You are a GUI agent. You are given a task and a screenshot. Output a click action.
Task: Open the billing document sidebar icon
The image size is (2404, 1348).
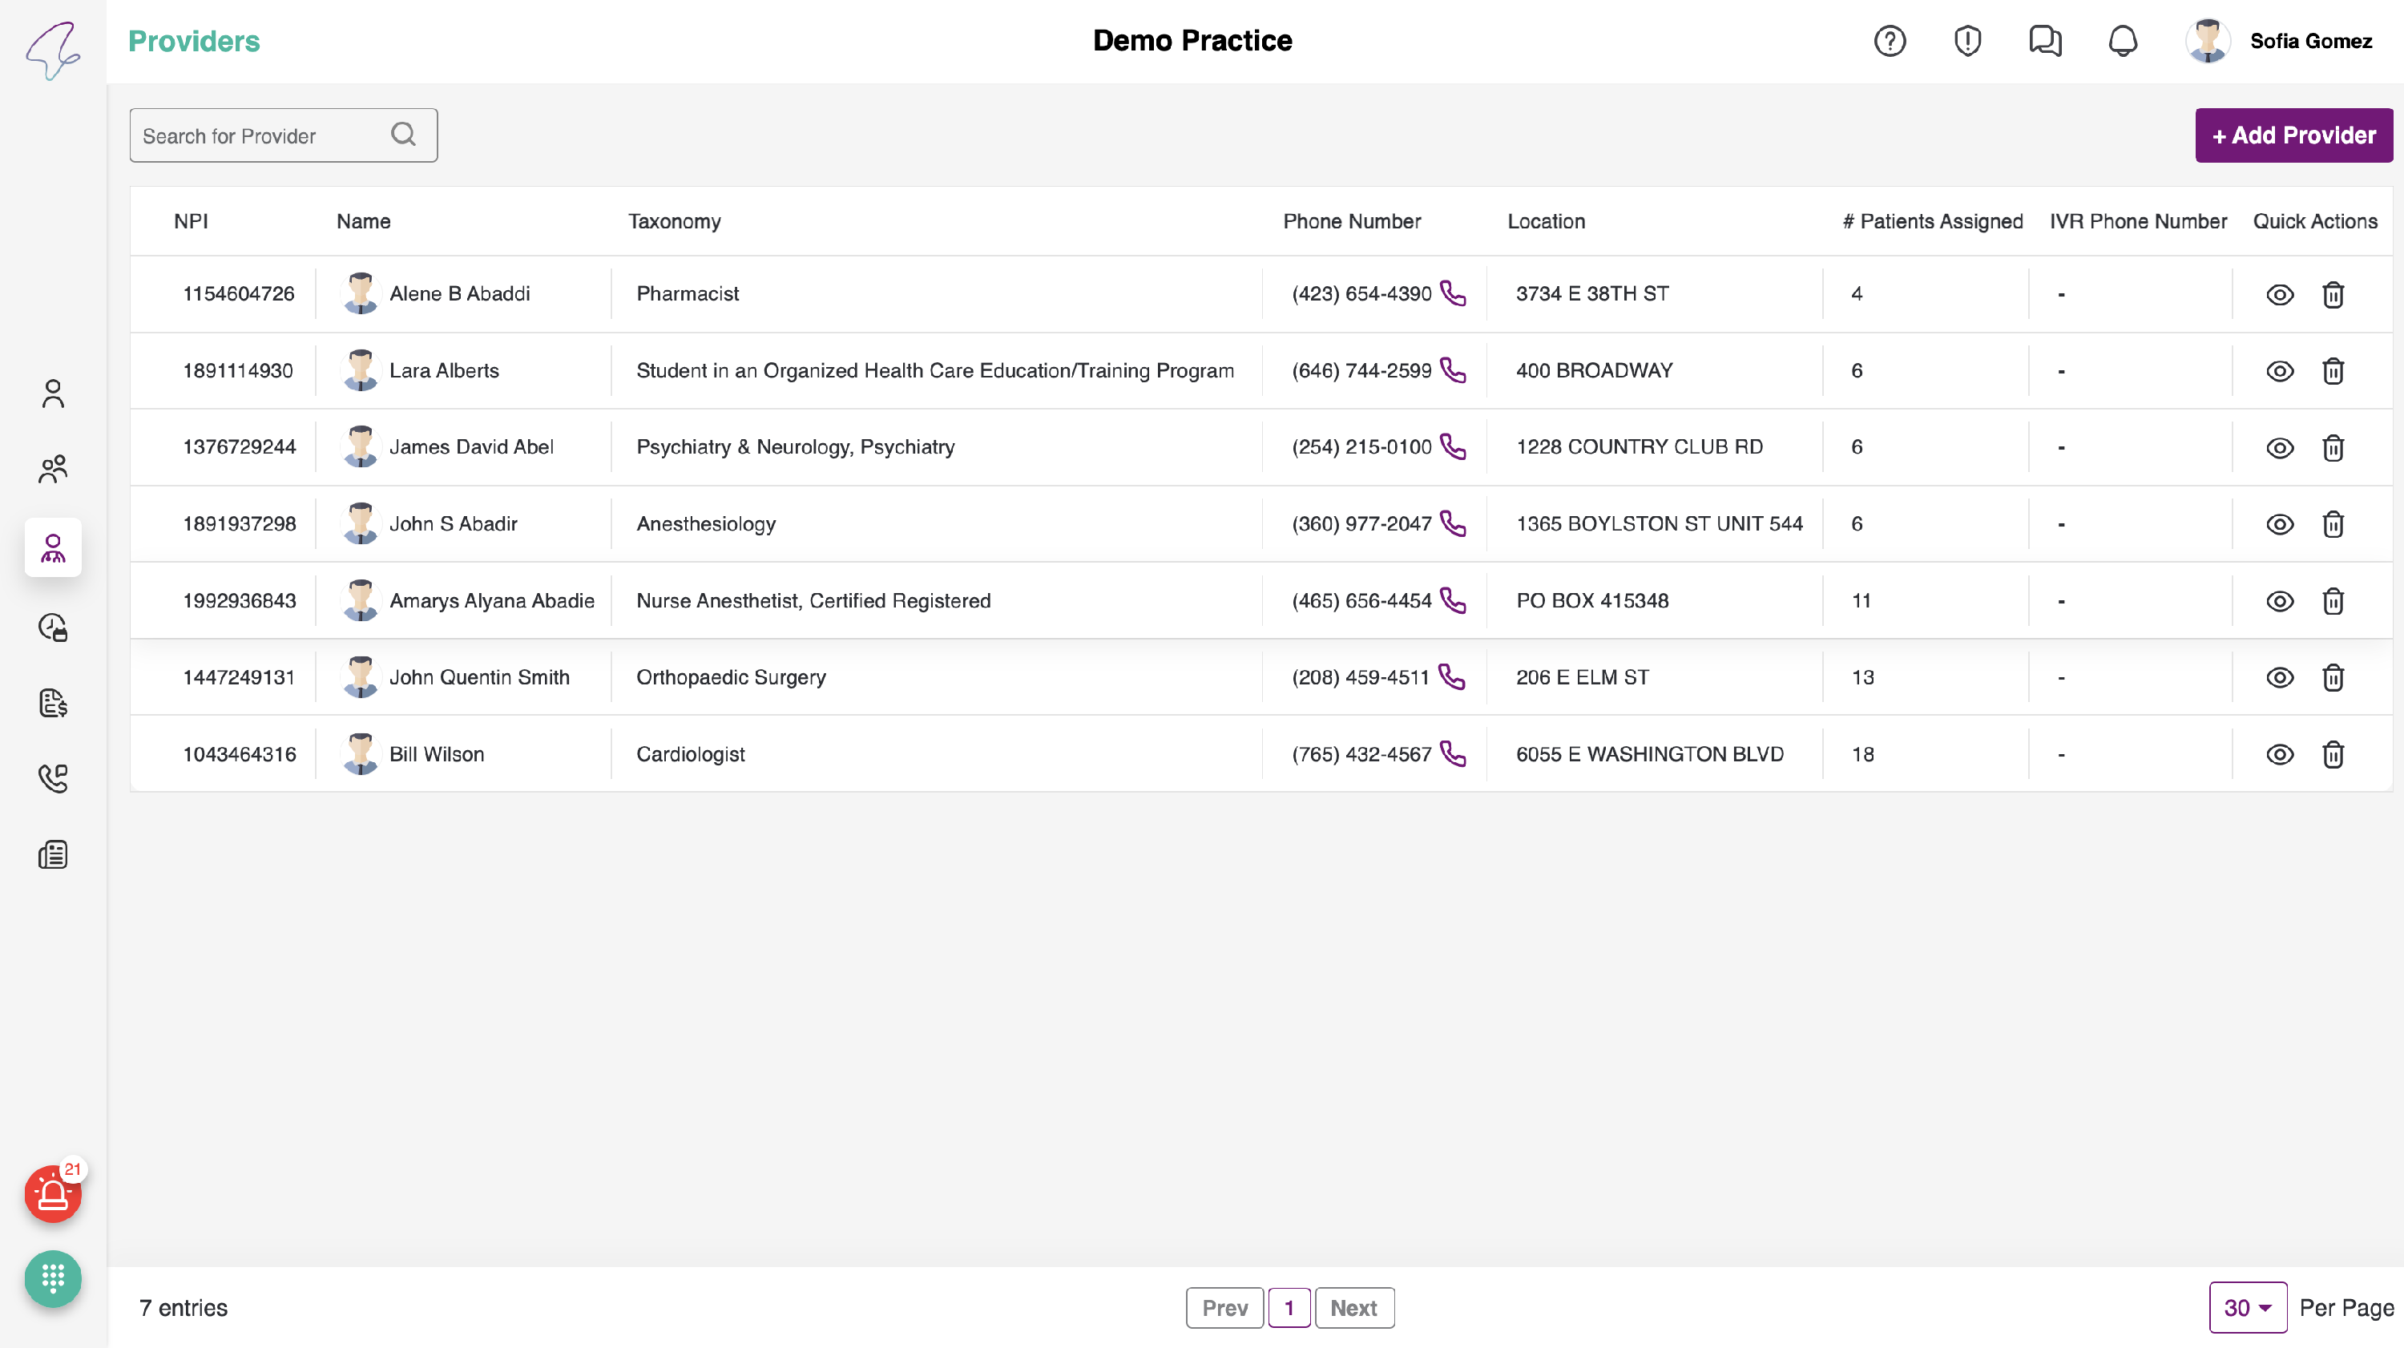pos(52,703)
